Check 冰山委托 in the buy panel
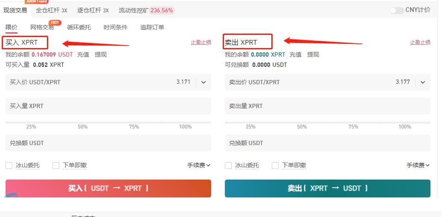Screen dimensions: 442x217 tap(9, 165)
